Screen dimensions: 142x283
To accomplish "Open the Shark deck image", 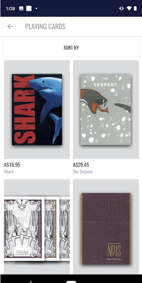I will pyautogui.click(x=37, y=110).
